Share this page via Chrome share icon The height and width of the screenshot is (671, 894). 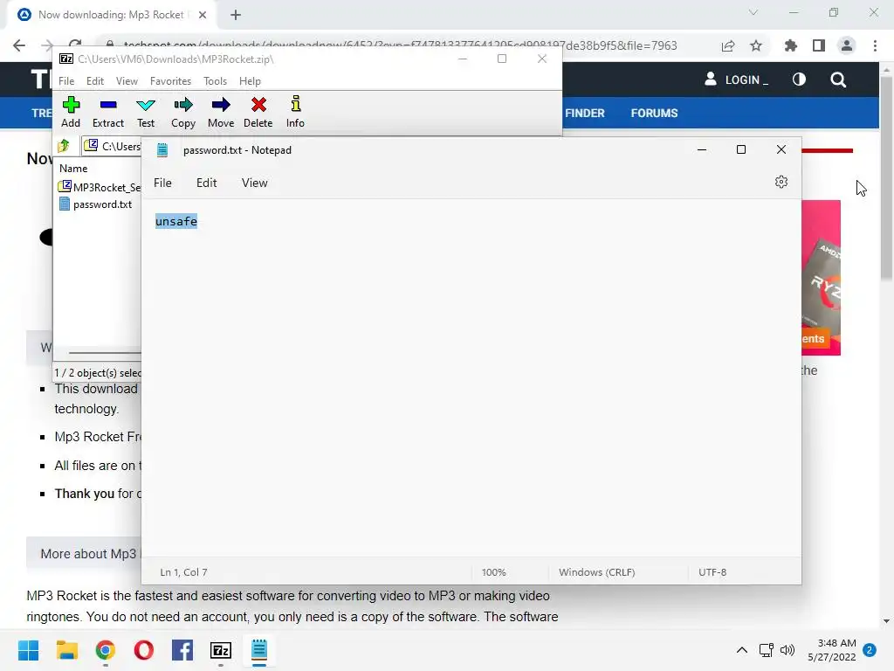(728, 45)
